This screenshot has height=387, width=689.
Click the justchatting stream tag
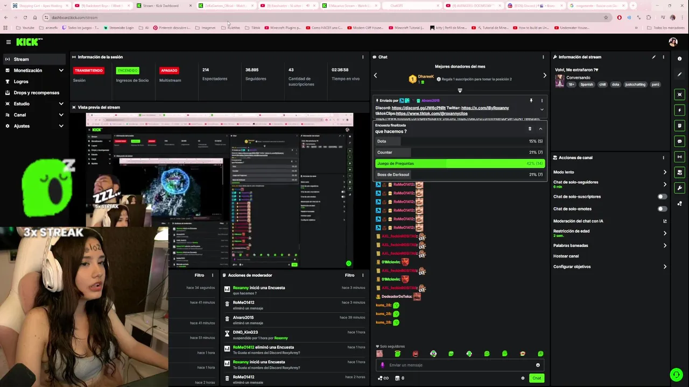635,84
